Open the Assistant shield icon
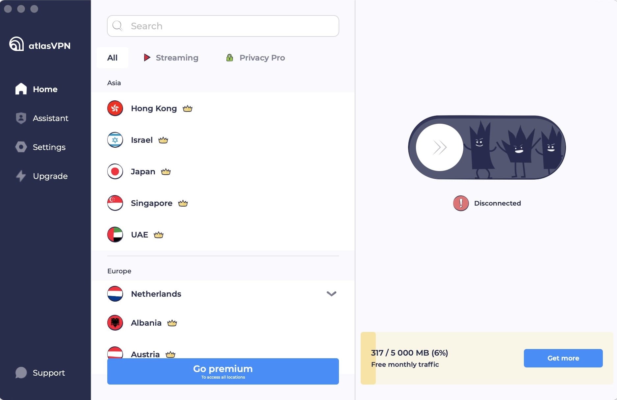Screen dimensions: 617x400 click(21, 118)
